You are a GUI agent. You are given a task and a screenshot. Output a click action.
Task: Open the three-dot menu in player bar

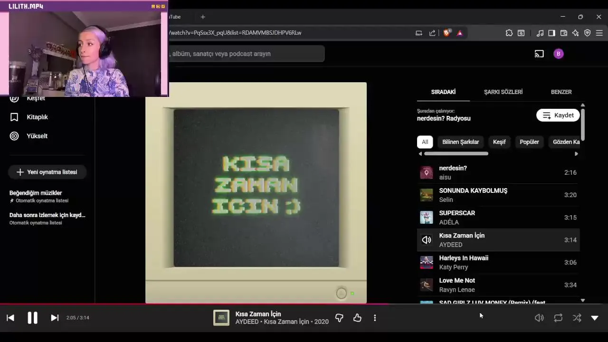coord(375,318)
